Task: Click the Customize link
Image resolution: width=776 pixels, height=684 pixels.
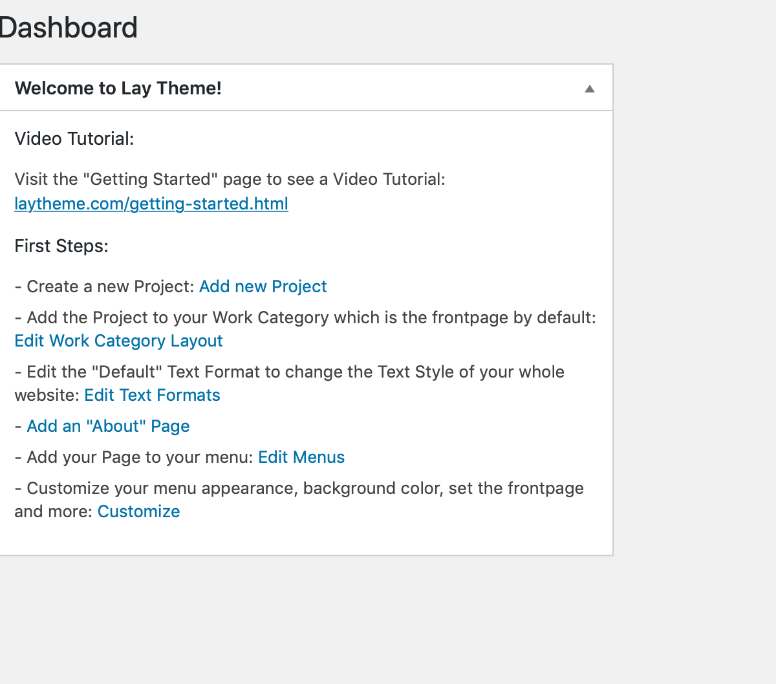Action: pos(138,511)
